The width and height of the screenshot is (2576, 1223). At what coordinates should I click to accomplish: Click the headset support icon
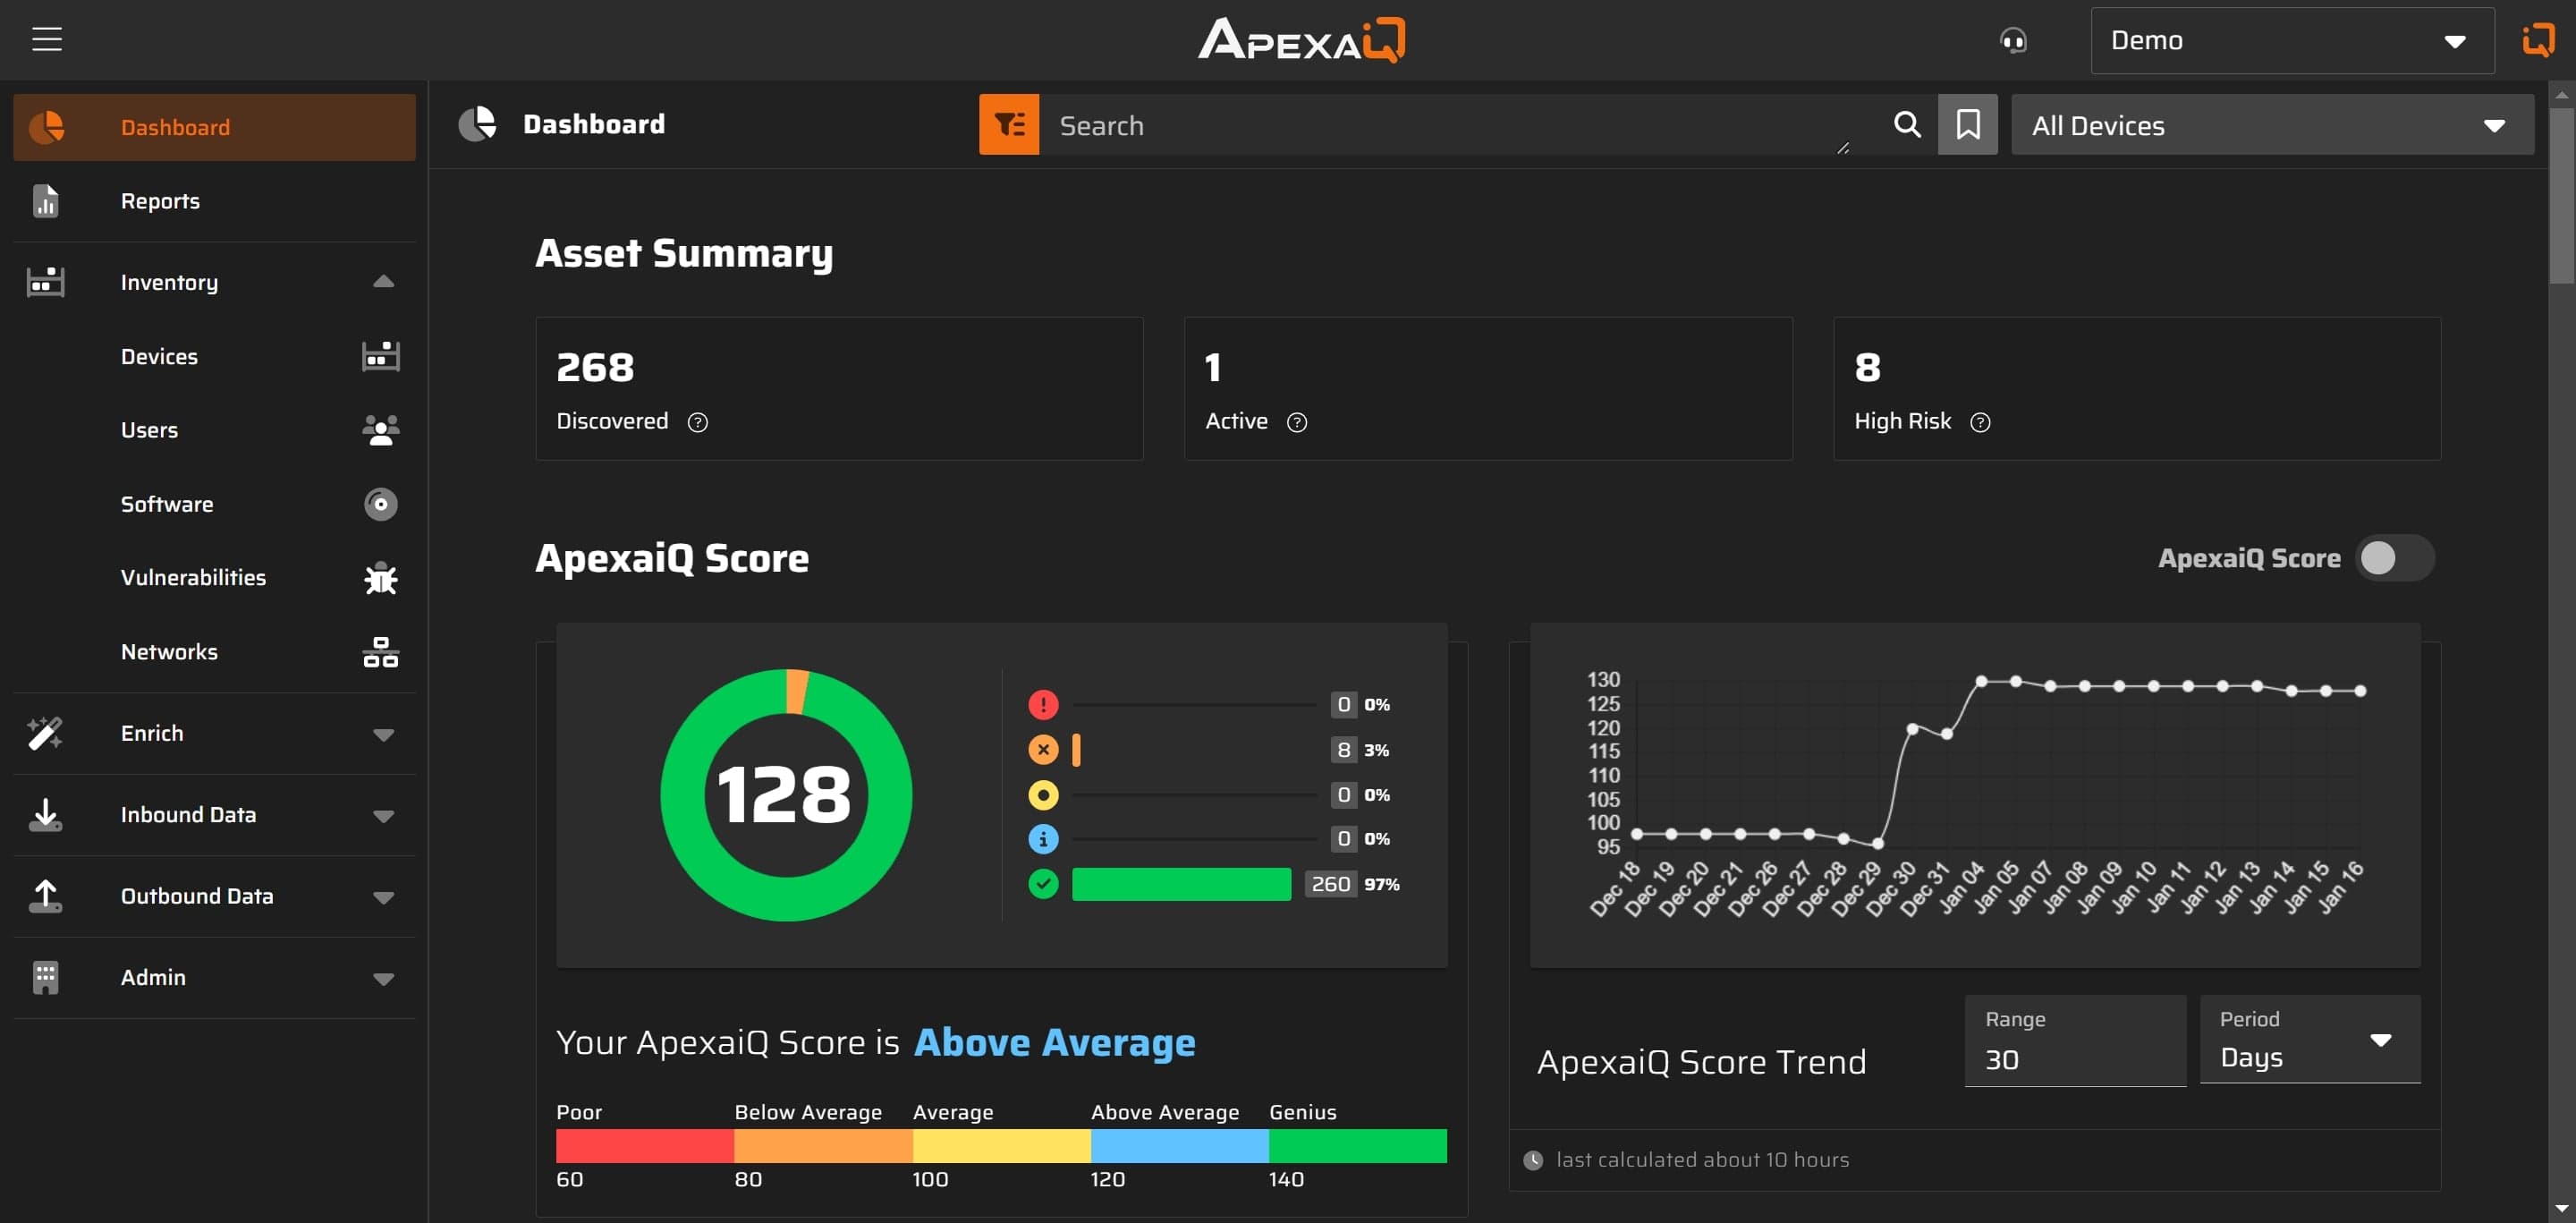(x=2013, y=40)
